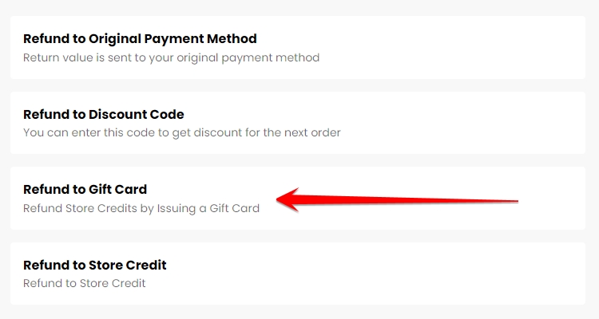This screenshot has height=319, width=599.
Task: Click the 'Refund to Gift Card' heading
Action: (85, 190)
